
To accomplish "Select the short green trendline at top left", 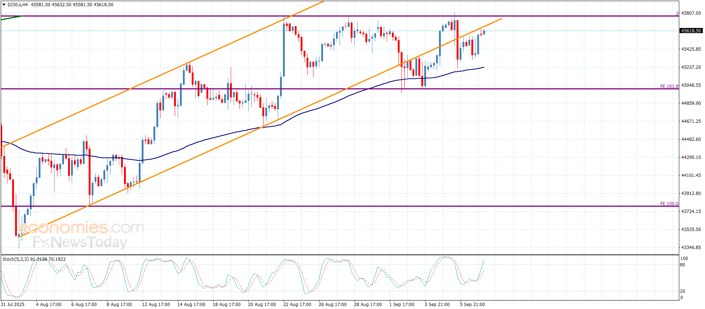I will coord(11,18).
